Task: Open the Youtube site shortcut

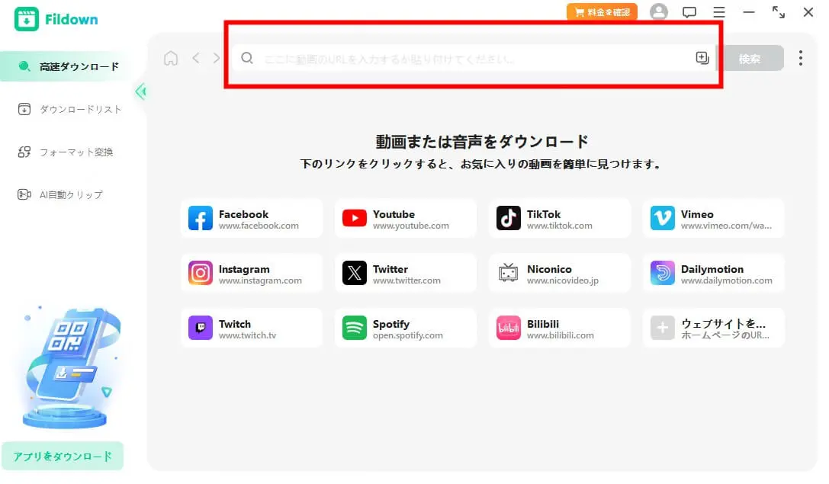Action: pyautogui.click(x=406, y=219)
